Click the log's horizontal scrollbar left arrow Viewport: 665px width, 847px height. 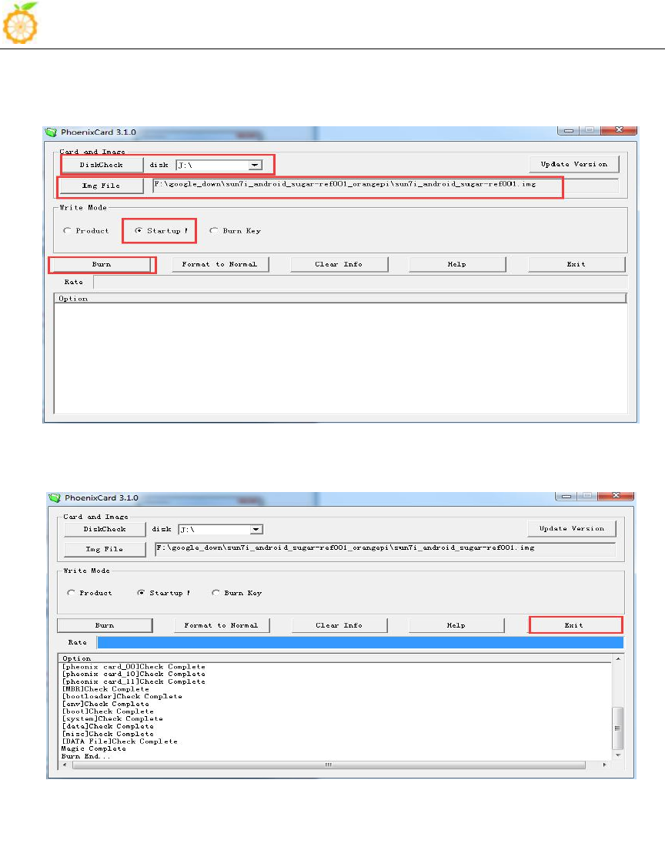coord(65,765)
